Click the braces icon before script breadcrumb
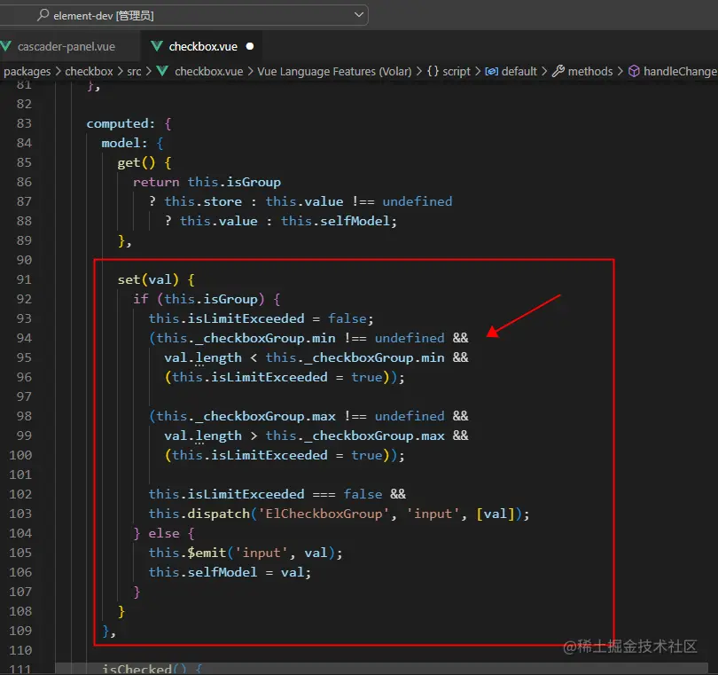The image size is (718, 675). (x=433, y=71)
